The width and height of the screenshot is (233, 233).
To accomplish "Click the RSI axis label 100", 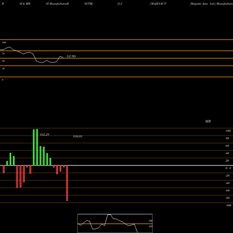I will pyautogui.click(x=4, y=42).
